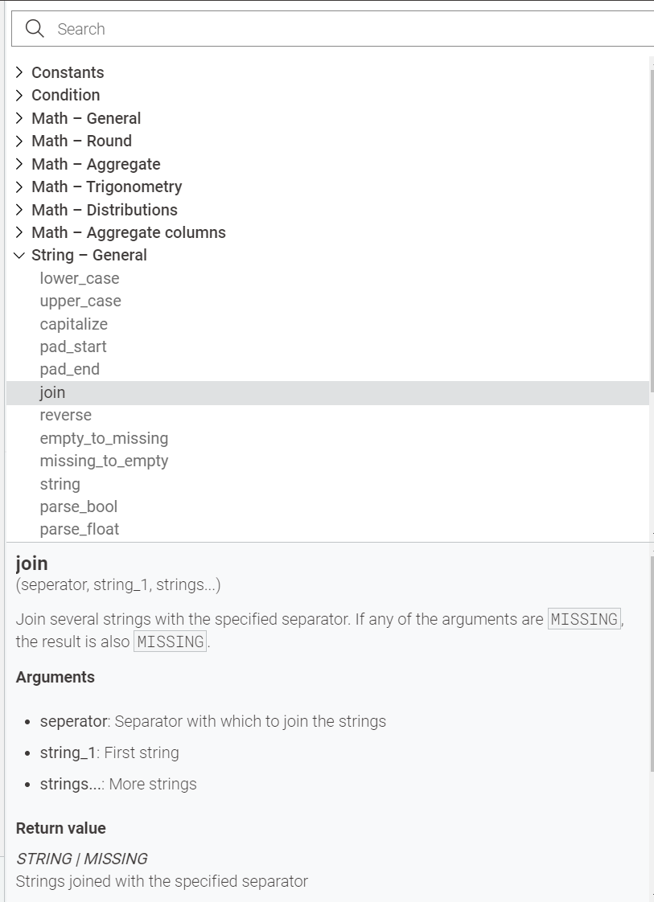Select the pad_start function
This screenshot has height=902, width=654.
coord(73,346)
